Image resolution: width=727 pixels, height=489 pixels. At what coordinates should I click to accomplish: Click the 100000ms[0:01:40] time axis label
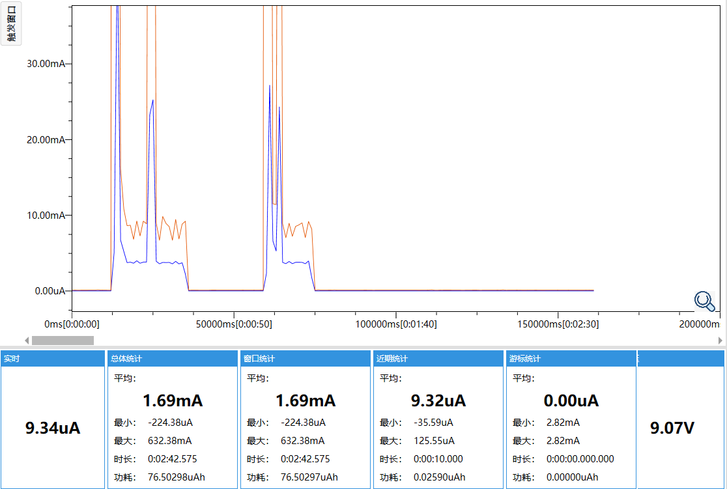[x=396, y=324]
